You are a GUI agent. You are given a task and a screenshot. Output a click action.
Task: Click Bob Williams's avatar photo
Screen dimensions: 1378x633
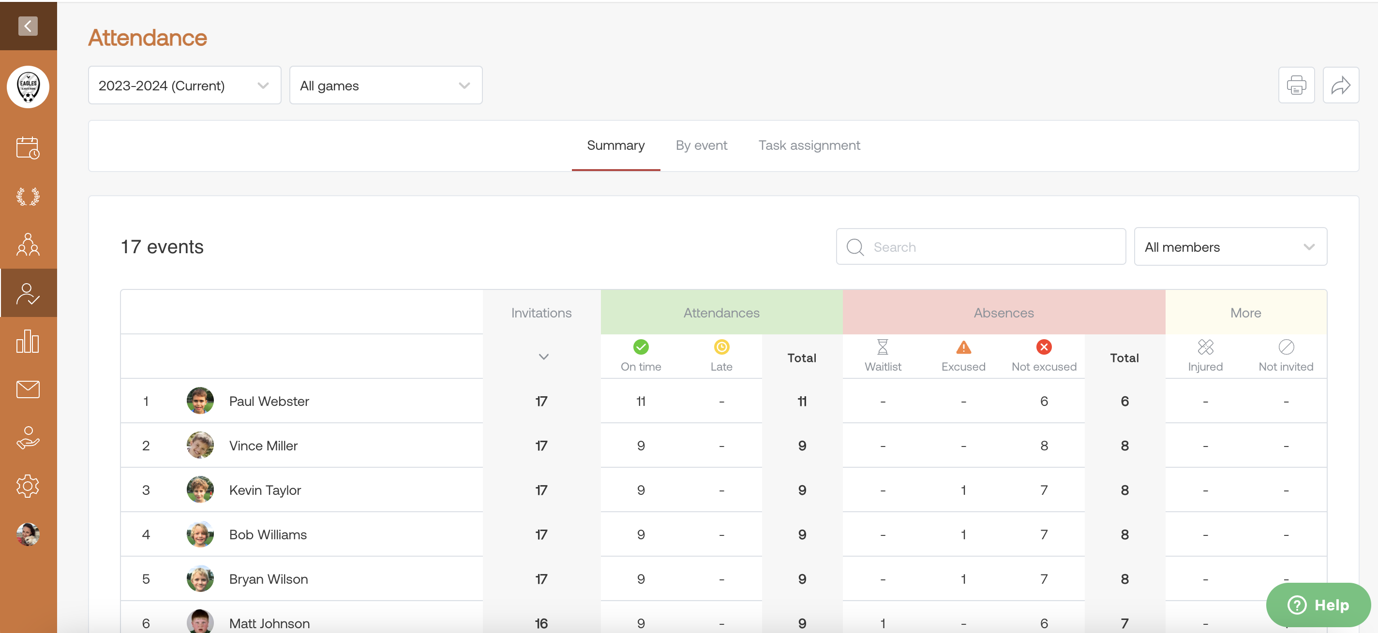pos(200,534)
